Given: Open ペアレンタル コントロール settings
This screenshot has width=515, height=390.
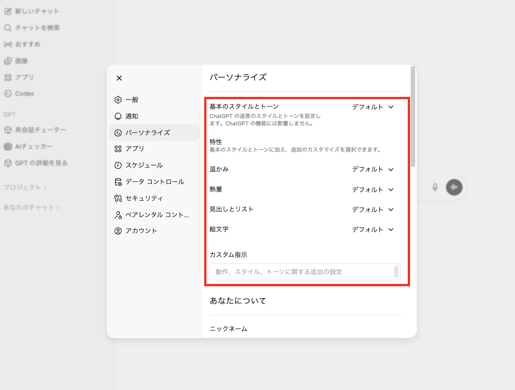Looking at the screenshot, I should [154, 215].
